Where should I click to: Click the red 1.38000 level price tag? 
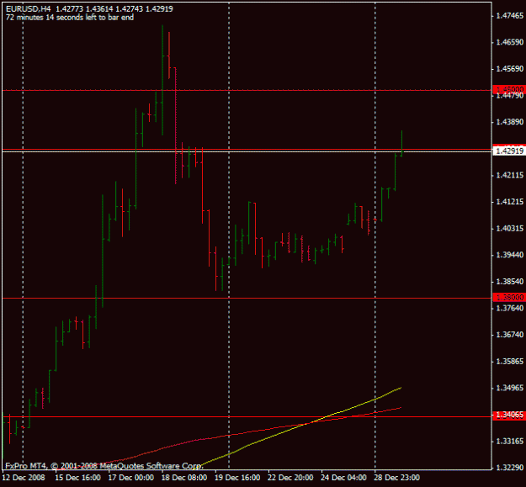click(x=509, y=297)
